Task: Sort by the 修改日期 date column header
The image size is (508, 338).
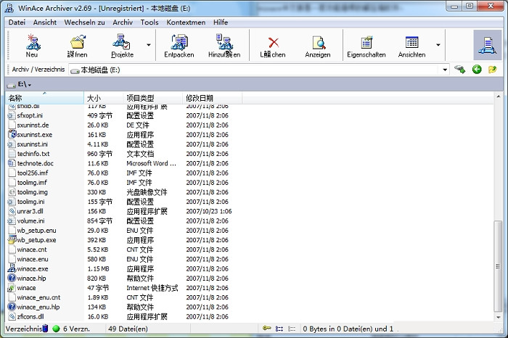Action: (212, 98)
